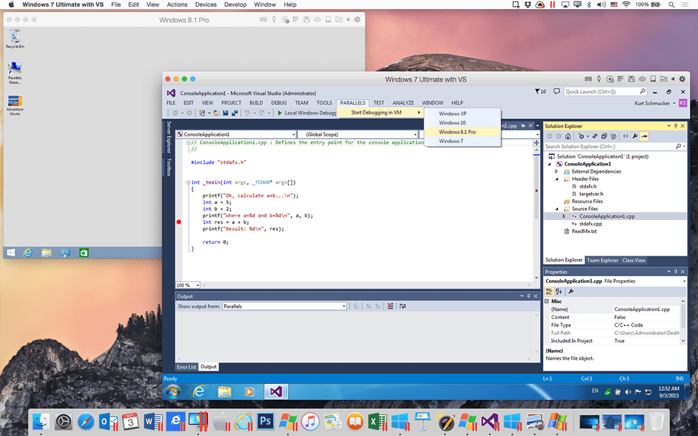
Task: Expand the ConsoleApplication1.cpp node in Solution Explorer
Action: pyautogui.click(x=563, y=216)
